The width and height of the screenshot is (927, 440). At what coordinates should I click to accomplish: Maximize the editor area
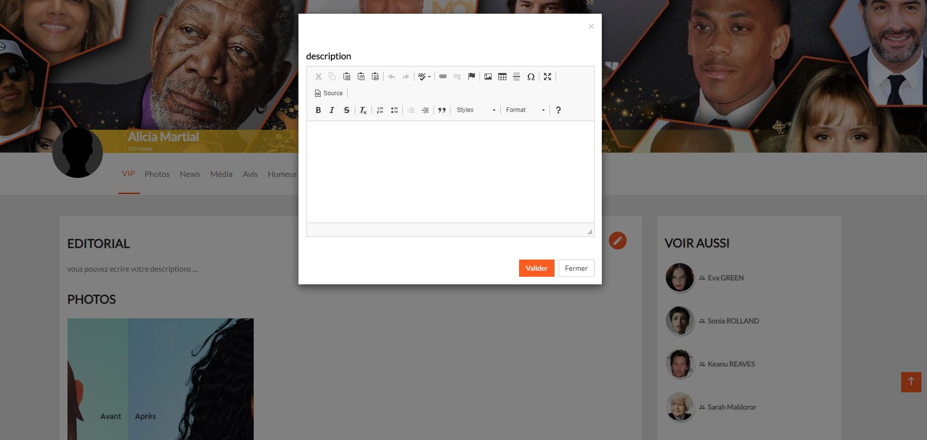pos(547,77)
